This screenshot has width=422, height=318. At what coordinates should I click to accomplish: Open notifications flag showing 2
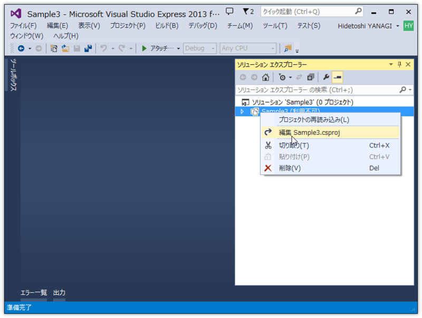[x=248, y=12]
